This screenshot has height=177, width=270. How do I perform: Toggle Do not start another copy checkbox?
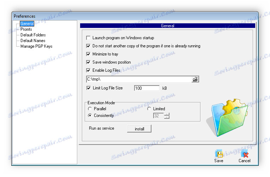88,46
